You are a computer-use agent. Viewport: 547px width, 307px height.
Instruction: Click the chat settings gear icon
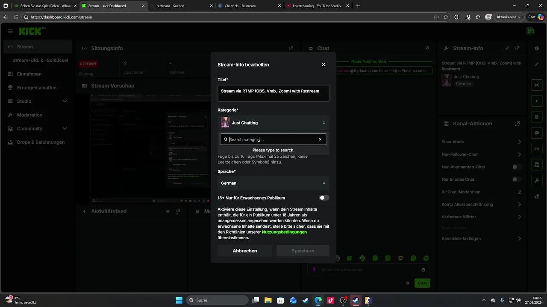(x=408, y=283)
